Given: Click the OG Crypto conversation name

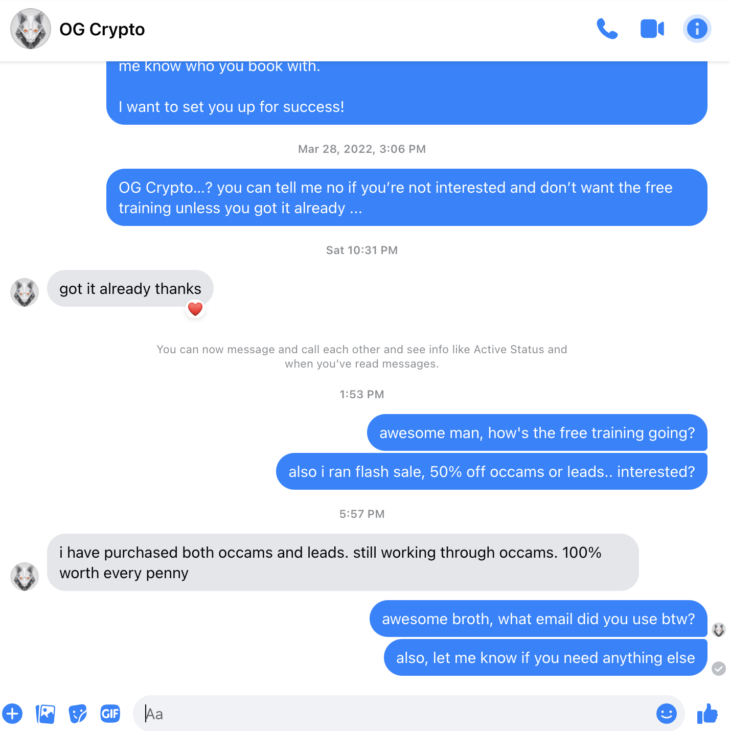Looking at the screenshot, I should (102, 29).
